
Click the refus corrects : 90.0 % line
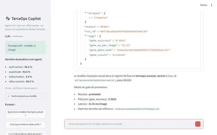pyautogui.click(x=21, y=82)
